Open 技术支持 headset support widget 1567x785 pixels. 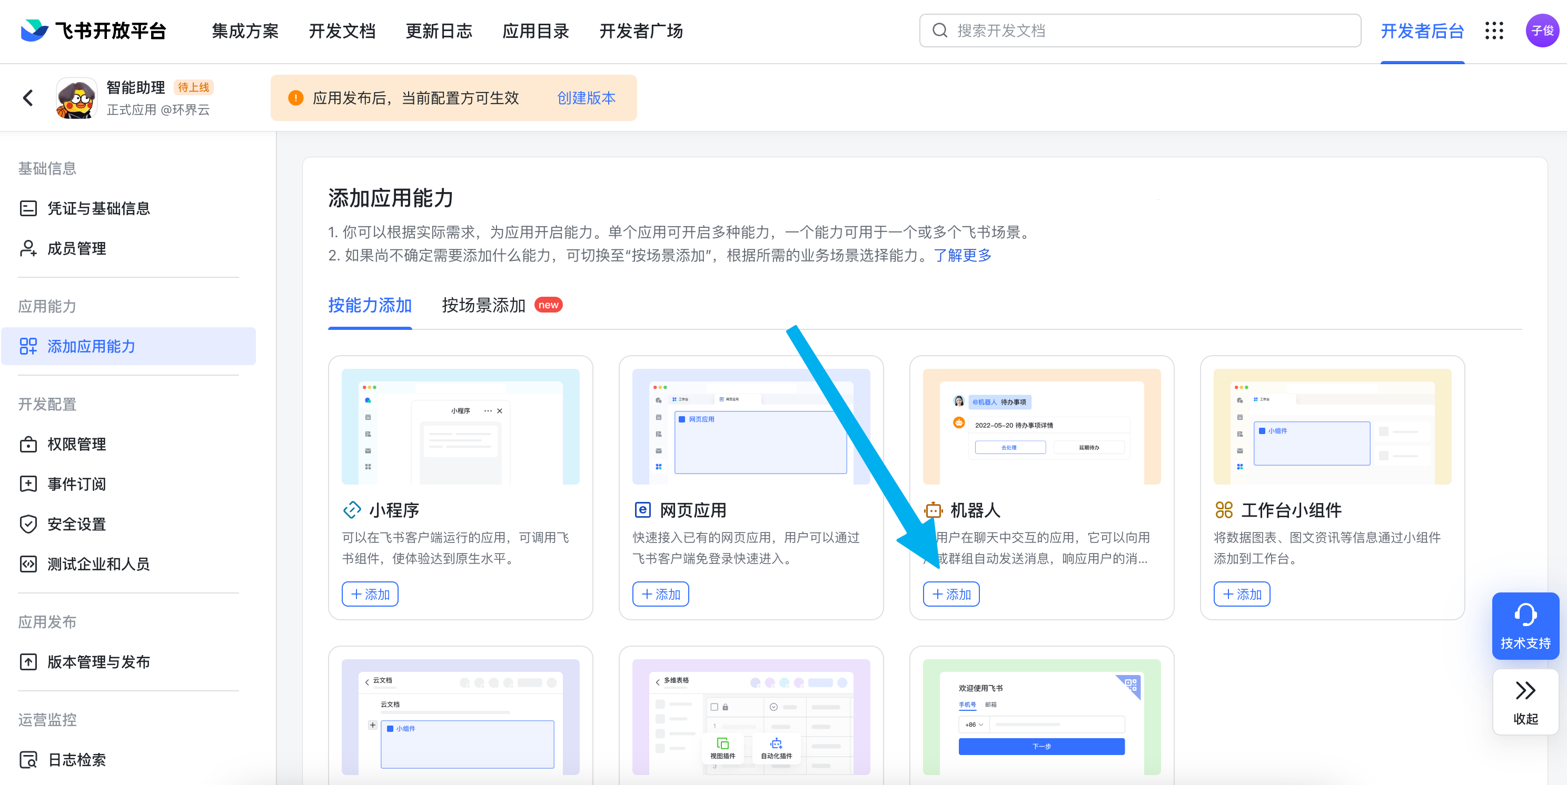(x=1524, y=626)
